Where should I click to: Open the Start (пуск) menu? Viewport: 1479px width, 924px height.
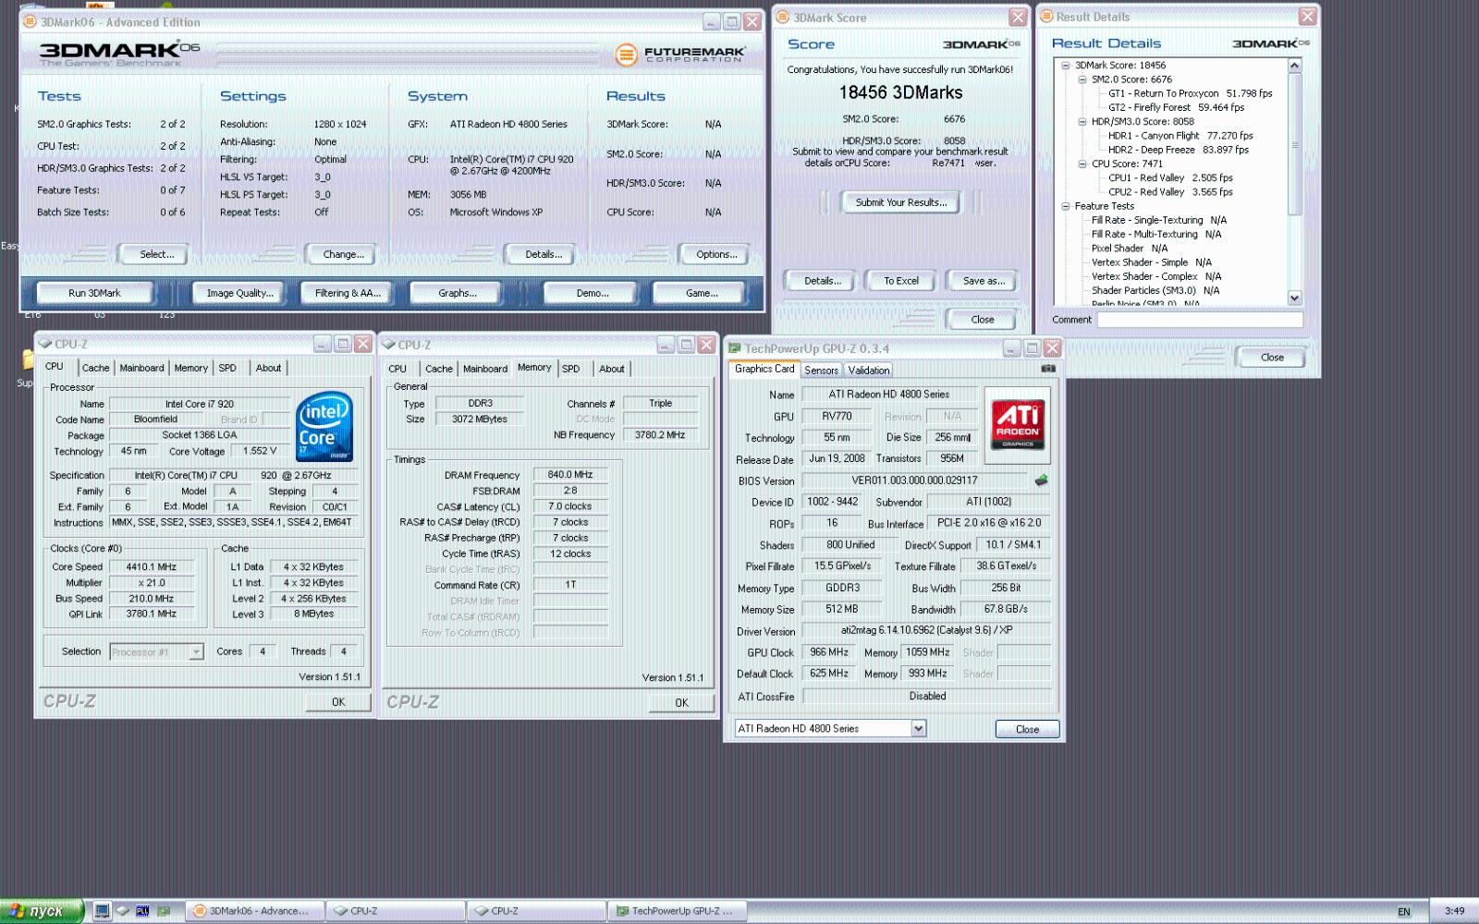click(x=43, y=911)
